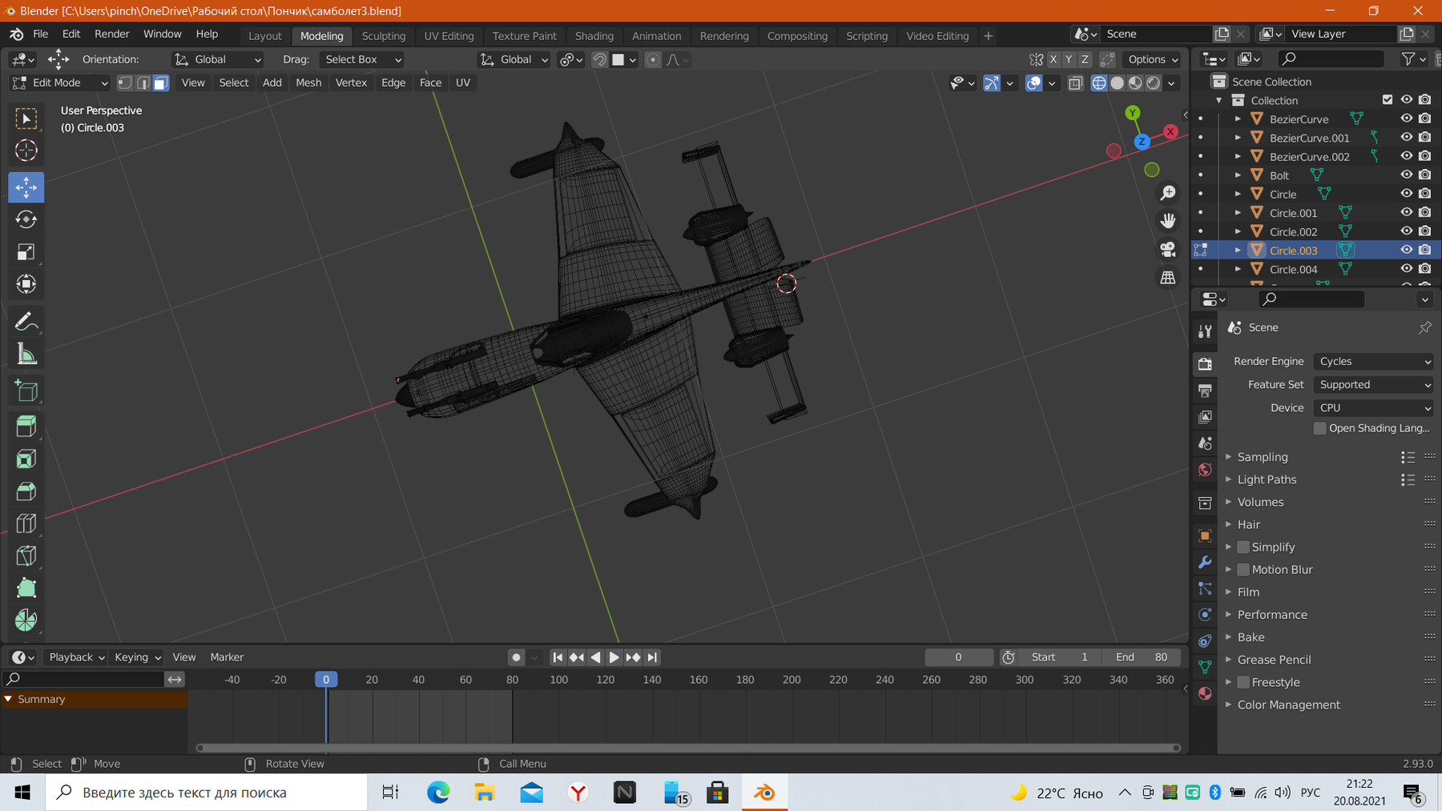Open the Options dropdown in viewport header
Image resolution: width=1442 pixels, height=811 pixels.
click(x=1152, y=59)
